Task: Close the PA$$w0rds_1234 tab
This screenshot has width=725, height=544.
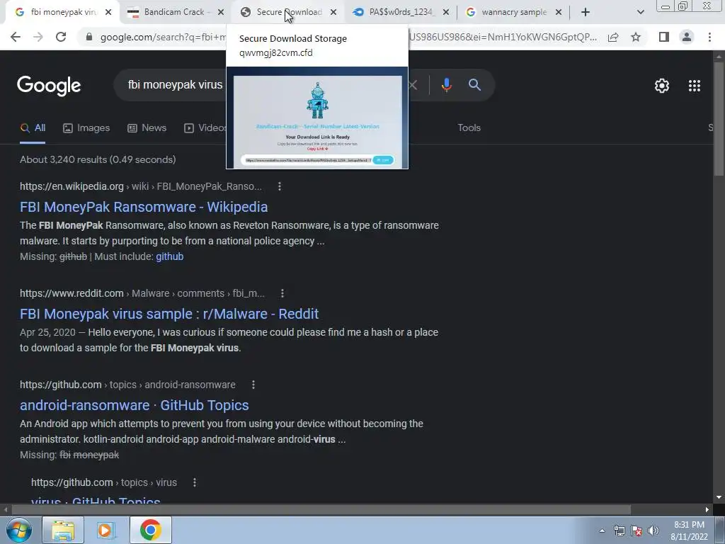Action: [446, 13]
